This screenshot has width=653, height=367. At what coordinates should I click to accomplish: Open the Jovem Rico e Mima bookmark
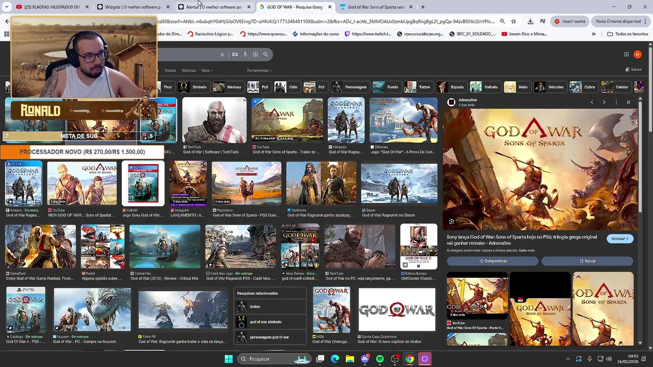click(x=524, y=34)
